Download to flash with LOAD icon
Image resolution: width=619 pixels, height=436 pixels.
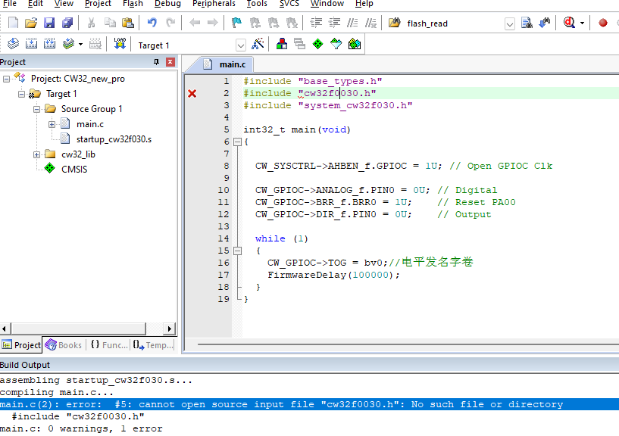pyautogui.click(x=120, y=43)
